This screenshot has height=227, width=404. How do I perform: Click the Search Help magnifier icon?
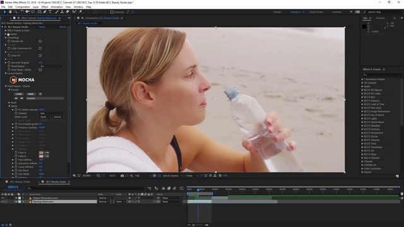[x=365, y=12]
